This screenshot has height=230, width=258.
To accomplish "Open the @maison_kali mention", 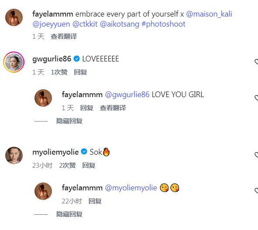I will pos(209,14).
